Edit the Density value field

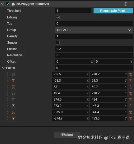[94, 36]
